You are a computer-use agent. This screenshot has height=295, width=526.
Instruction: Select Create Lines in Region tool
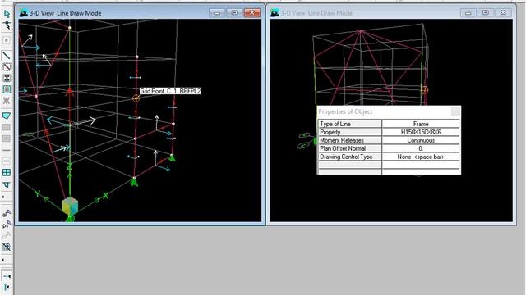pos(7,67)
